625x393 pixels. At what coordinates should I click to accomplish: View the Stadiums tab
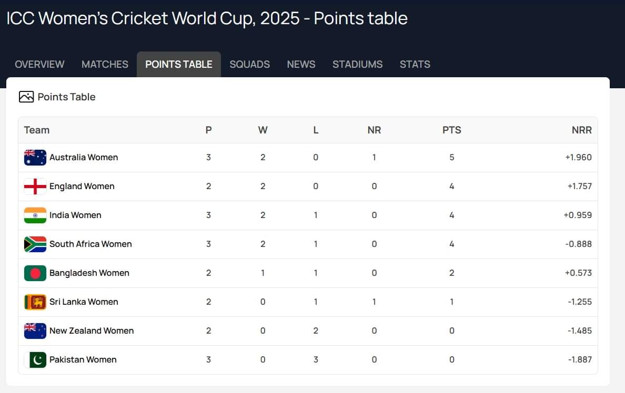click(357, 64)
